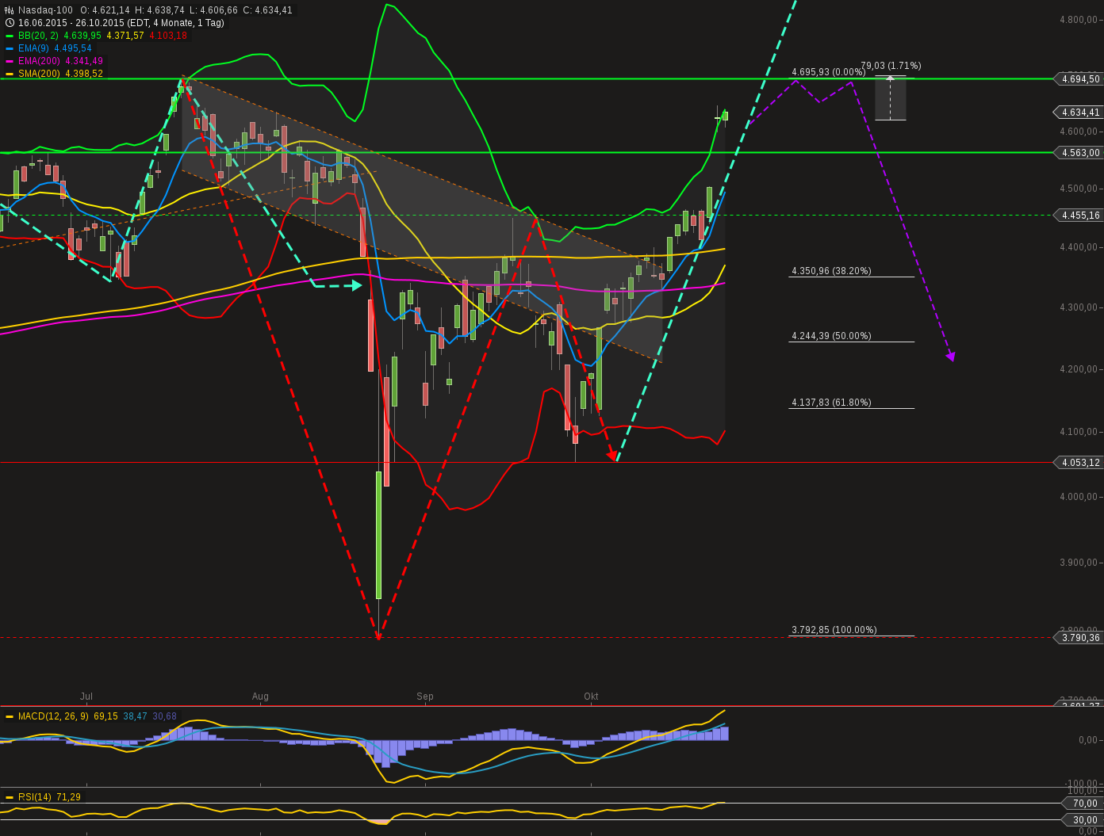Select the EMA(9) indicator label
Image resolution: width=1104 pixels, height=836 pixels.
[33, 48]
